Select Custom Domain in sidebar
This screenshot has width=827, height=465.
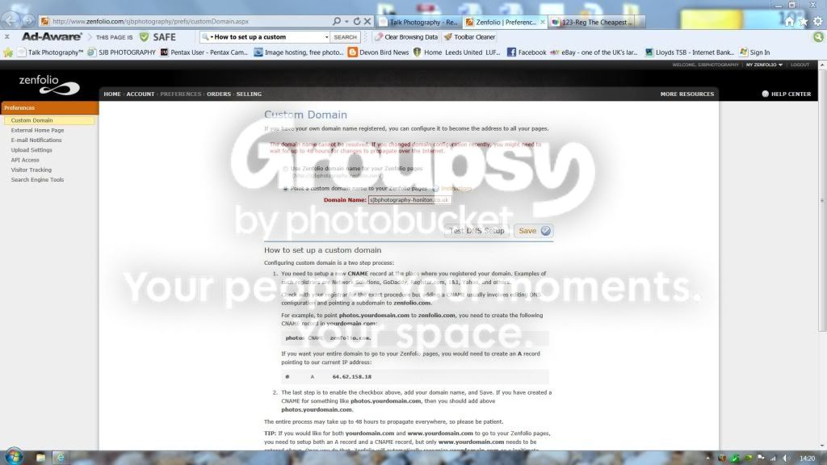click(49, 120)
